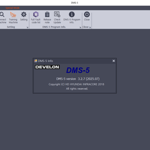
Task: Click the DMS-5 window title text
Action: click(x=74, y=3)
